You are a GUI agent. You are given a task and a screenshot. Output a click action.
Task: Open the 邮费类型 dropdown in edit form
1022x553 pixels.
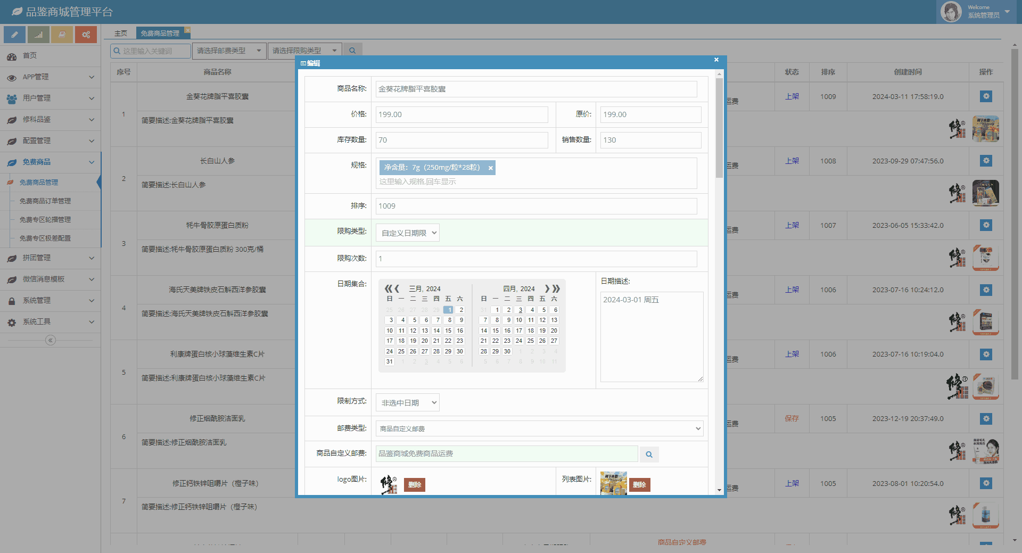point(539,428)
